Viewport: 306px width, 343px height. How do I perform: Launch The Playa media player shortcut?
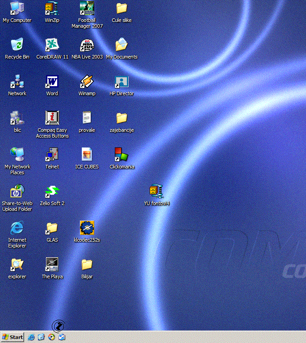click(52, 265)
